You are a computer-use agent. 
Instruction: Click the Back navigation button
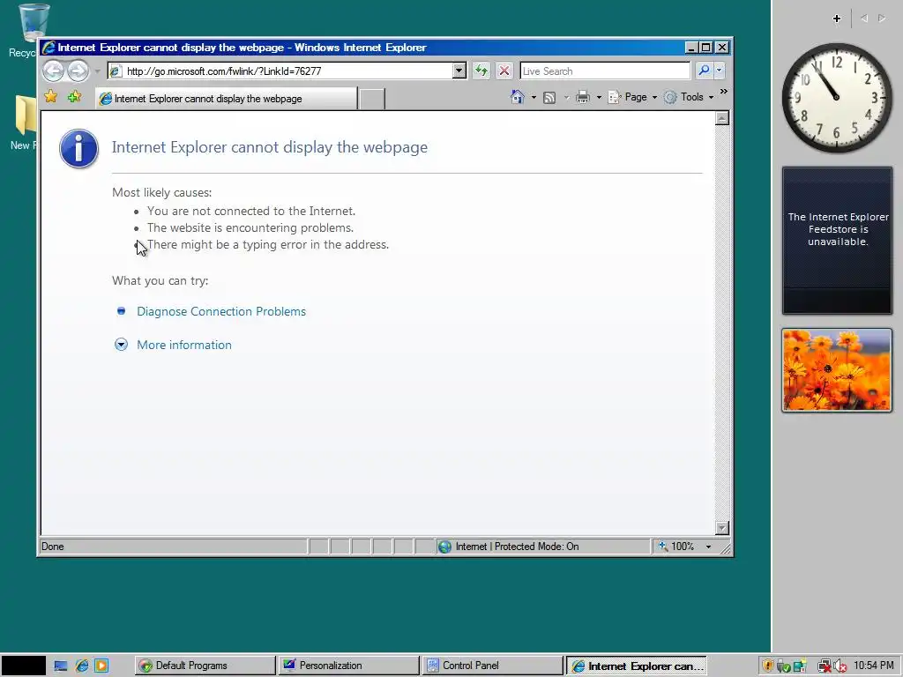[x=53, y=71]
